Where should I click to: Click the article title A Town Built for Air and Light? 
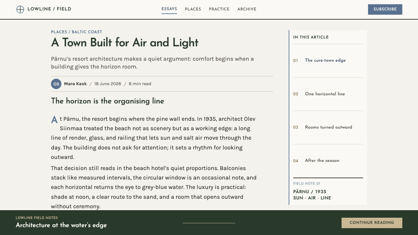coord(125,43)
